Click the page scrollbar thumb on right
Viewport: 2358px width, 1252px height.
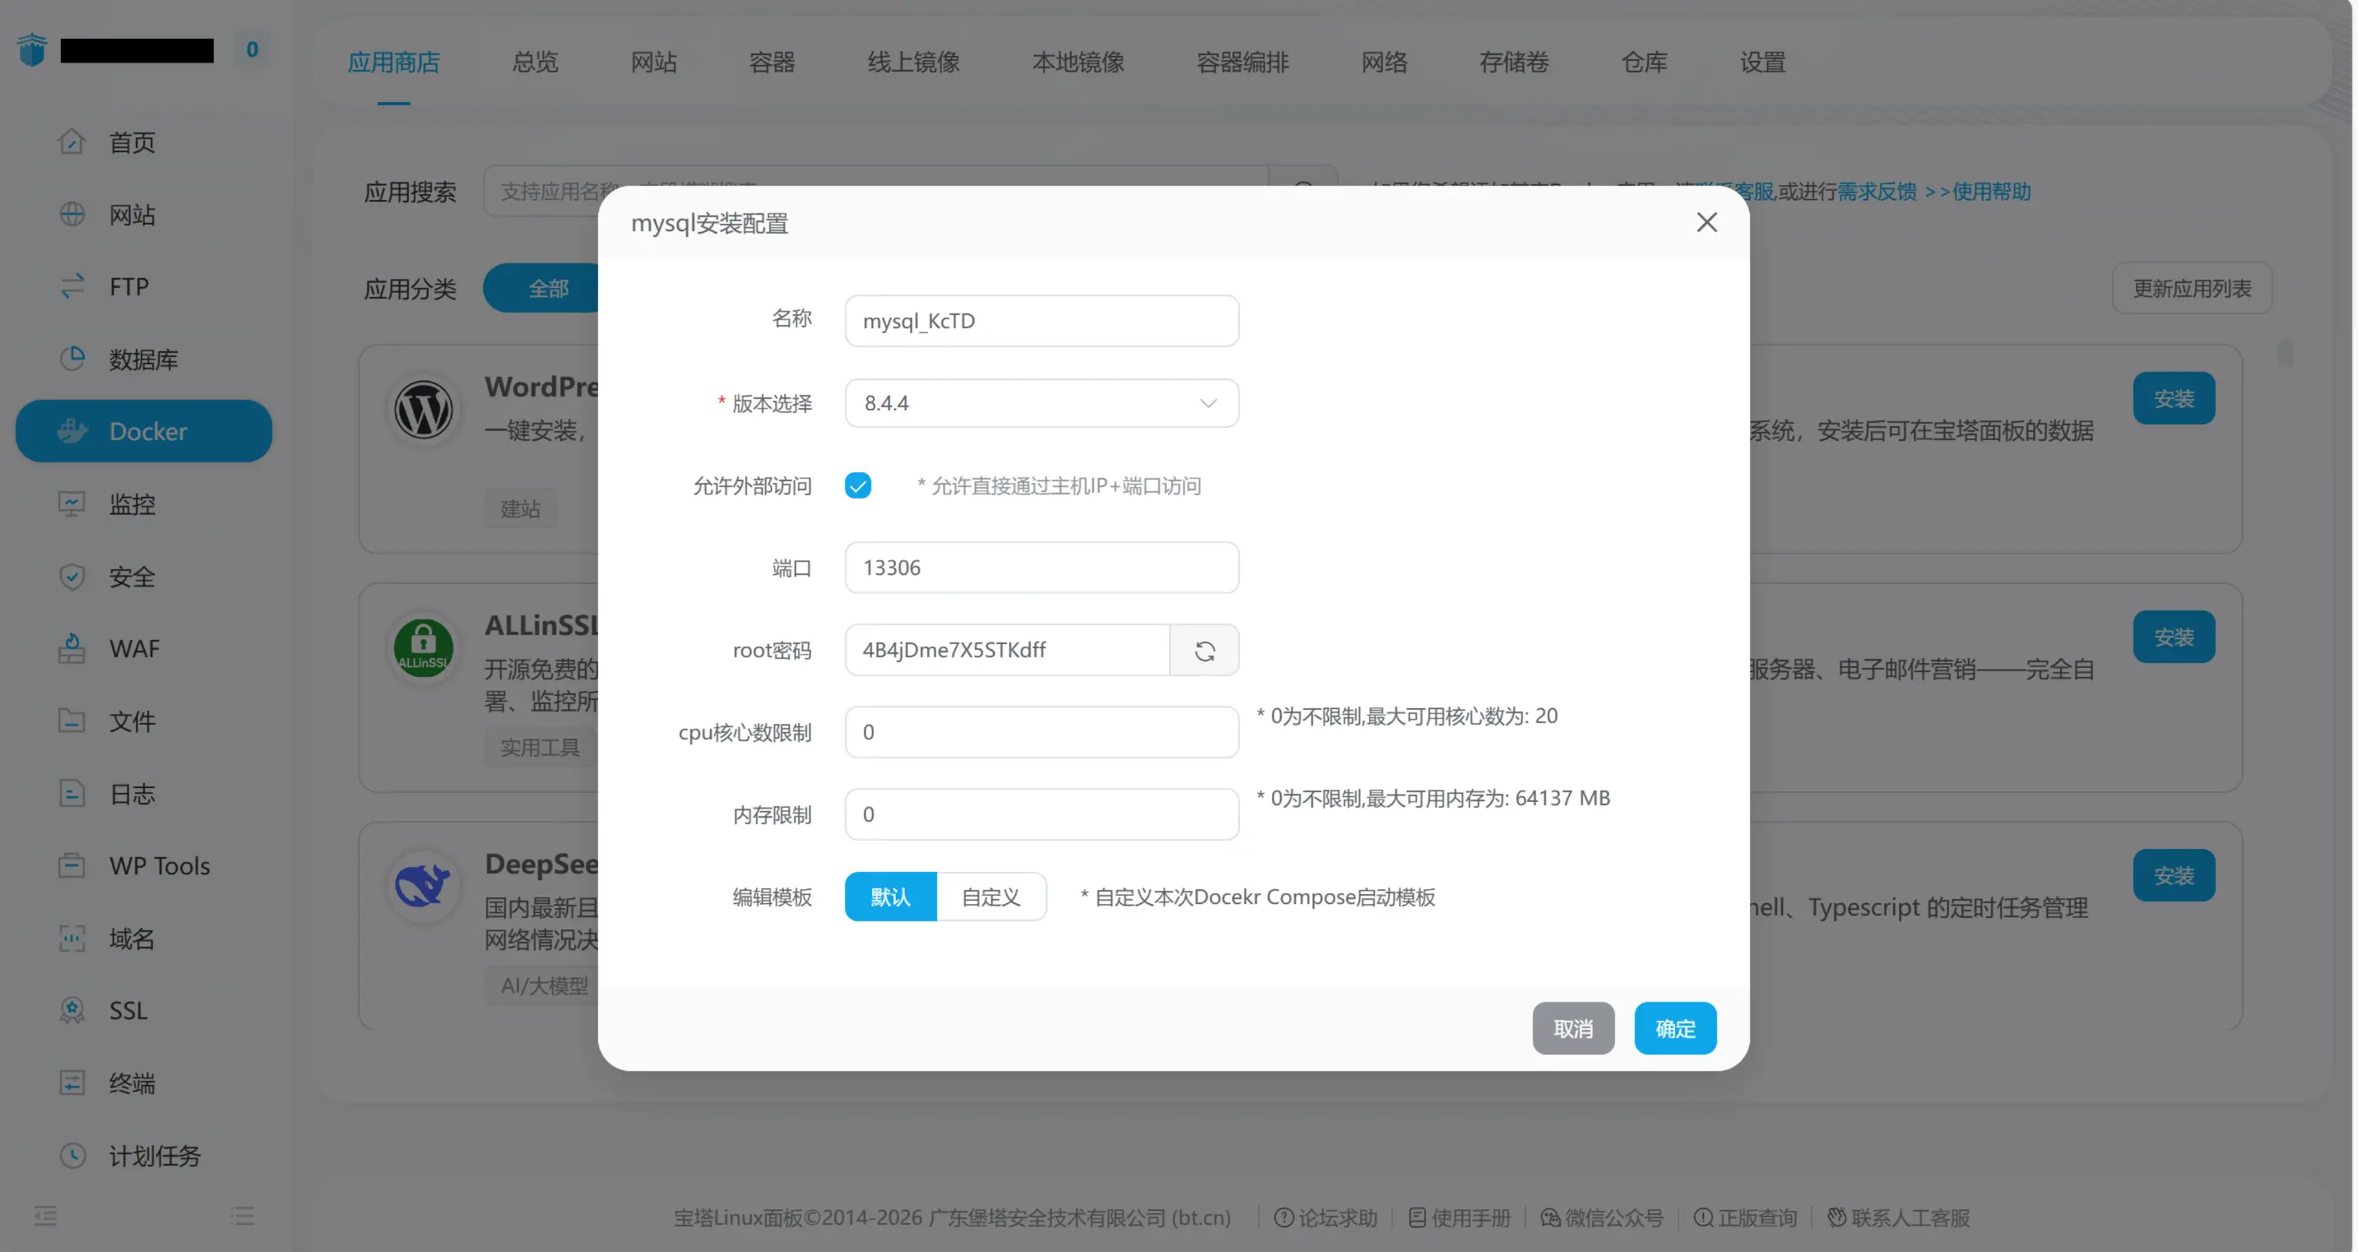point(2286,352)
